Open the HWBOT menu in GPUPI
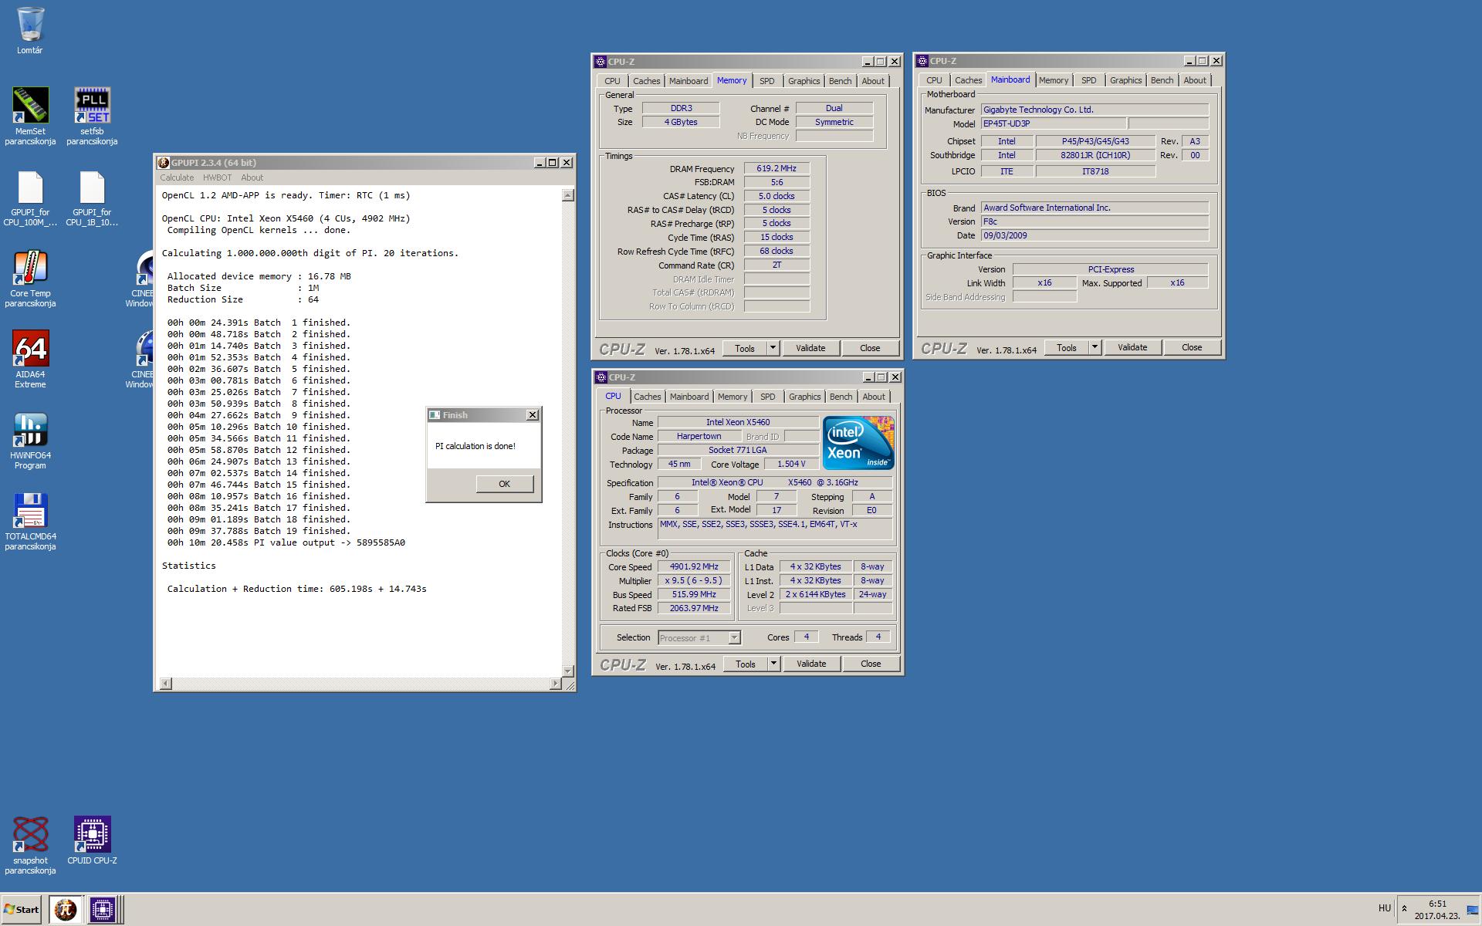The width and height of the screenshot is (1482, 926). point(217,177)
